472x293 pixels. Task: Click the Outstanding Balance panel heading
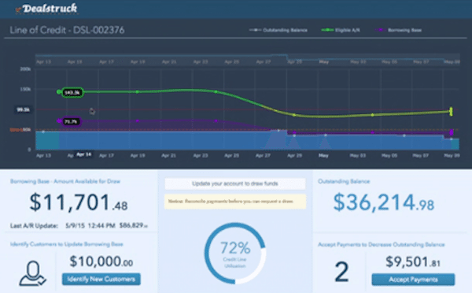point(344,181)
